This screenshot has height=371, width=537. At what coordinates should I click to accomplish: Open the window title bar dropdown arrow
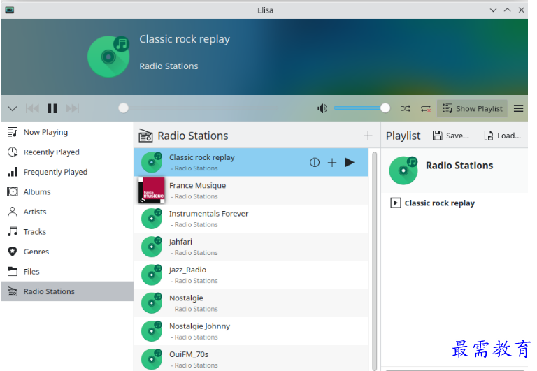point(493,10)
